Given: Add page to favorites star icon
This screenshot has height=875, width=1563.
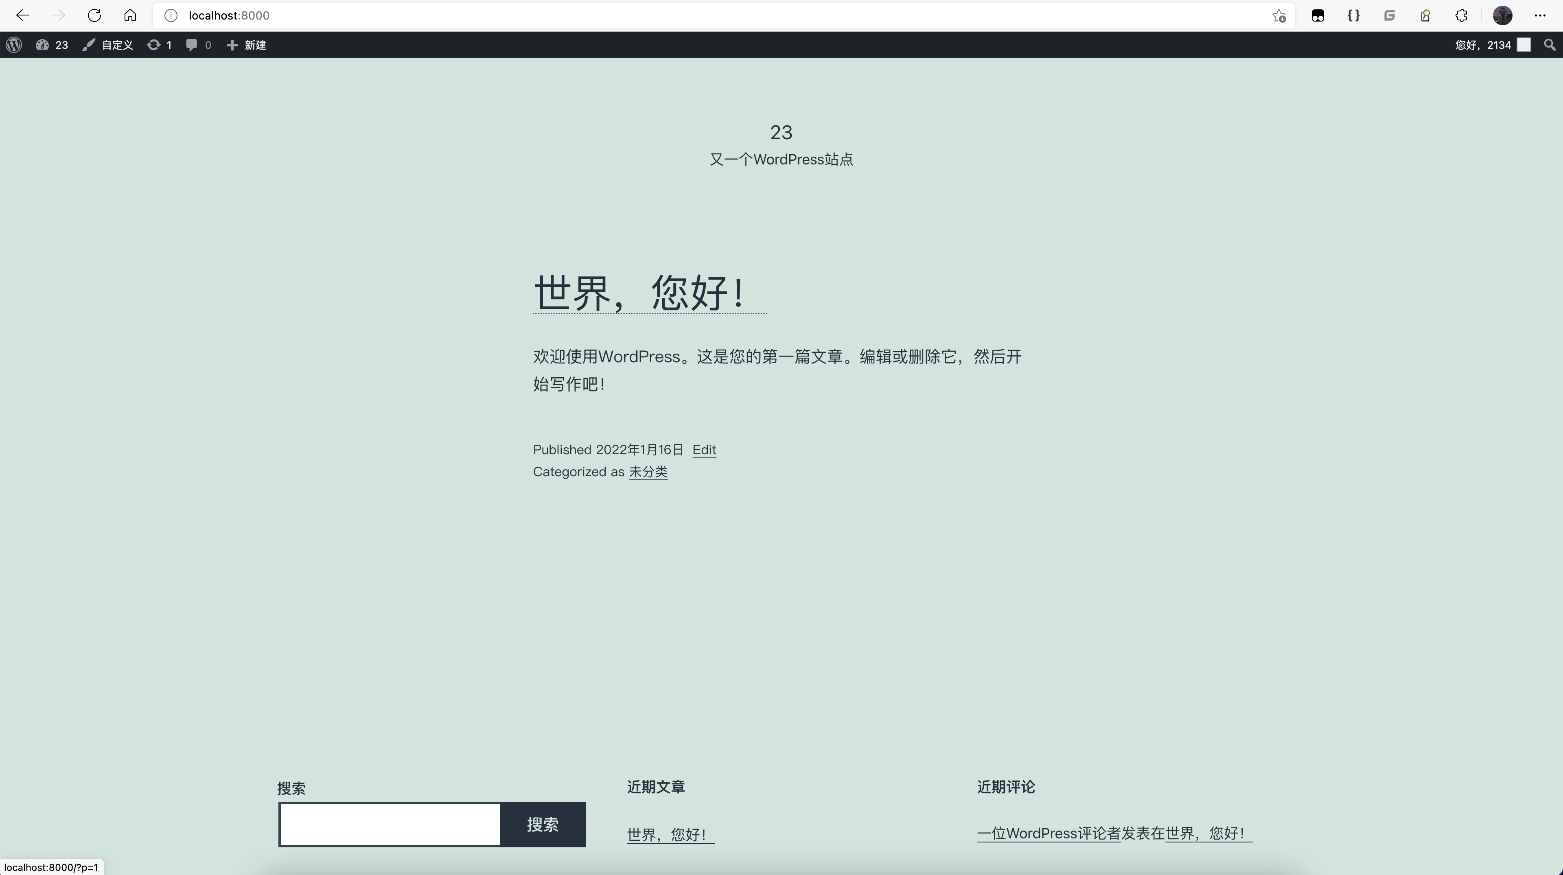Looking at the screenshot, I should [x=1278, y=16].
